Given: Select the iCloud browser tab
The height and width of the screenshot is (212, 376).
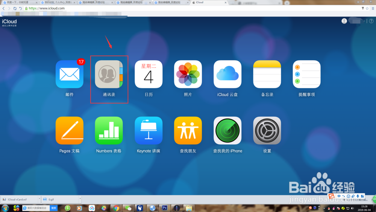Looking at the screenshot, I should click(209, 2).
